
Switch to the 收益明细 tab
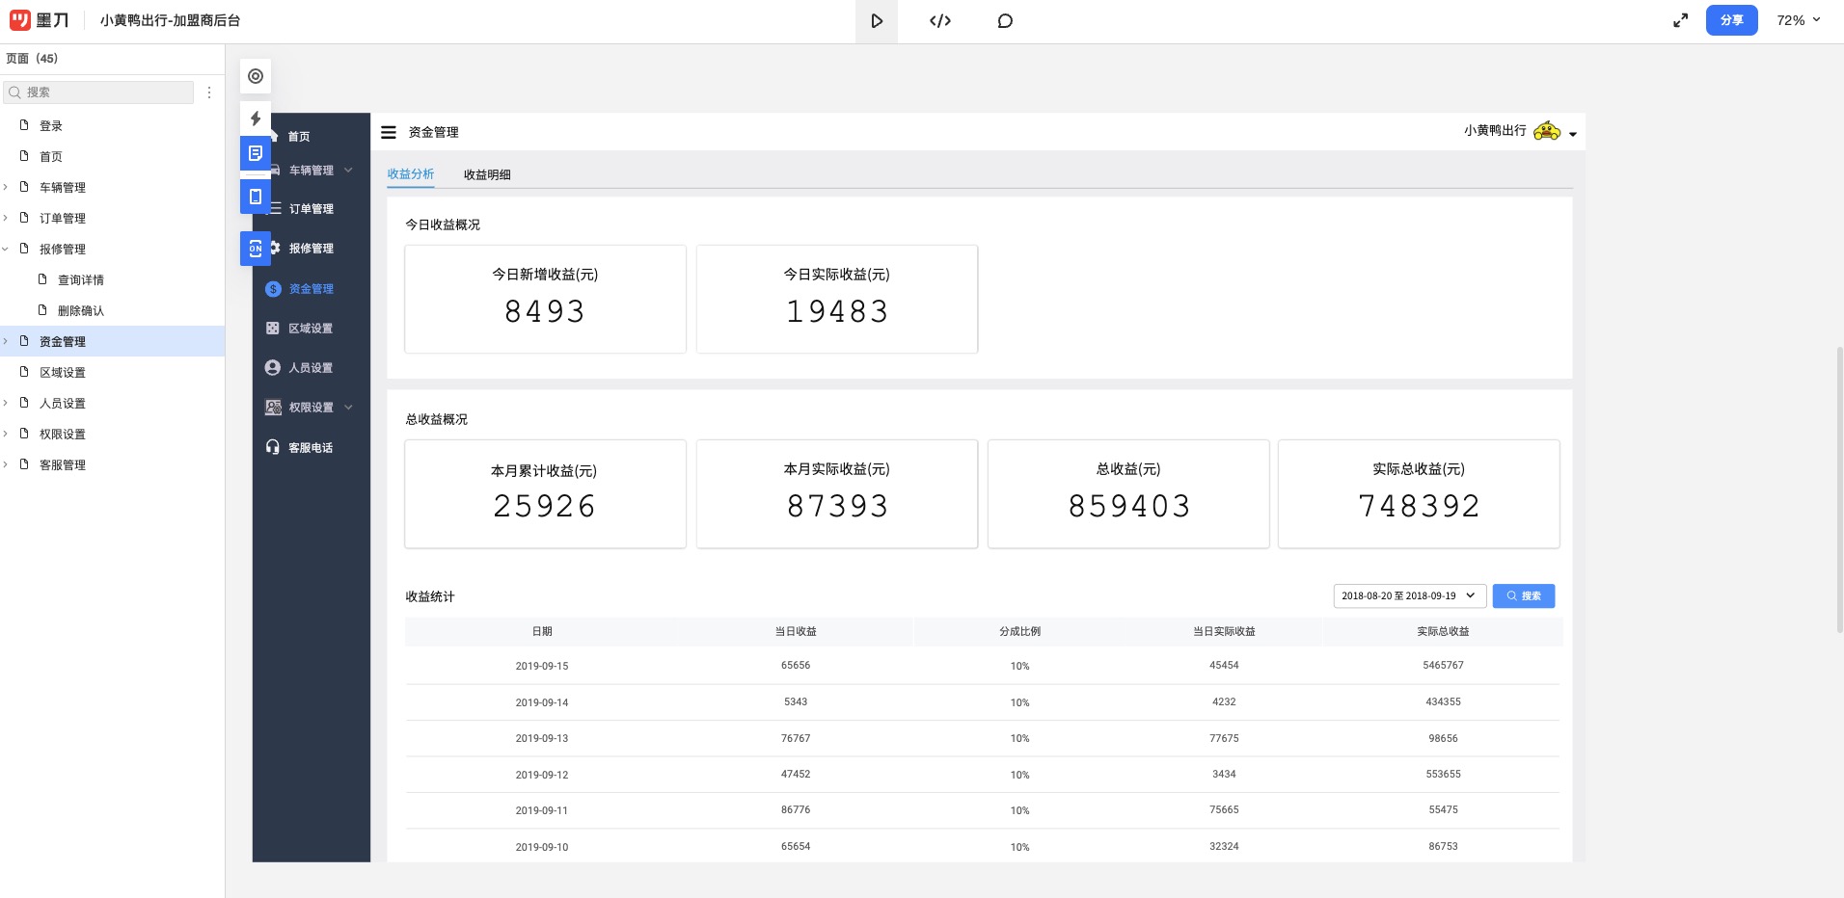pos(487,174)
